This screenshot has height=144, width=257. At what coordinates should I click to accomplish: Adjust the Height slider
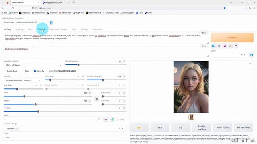pos(48,104)
